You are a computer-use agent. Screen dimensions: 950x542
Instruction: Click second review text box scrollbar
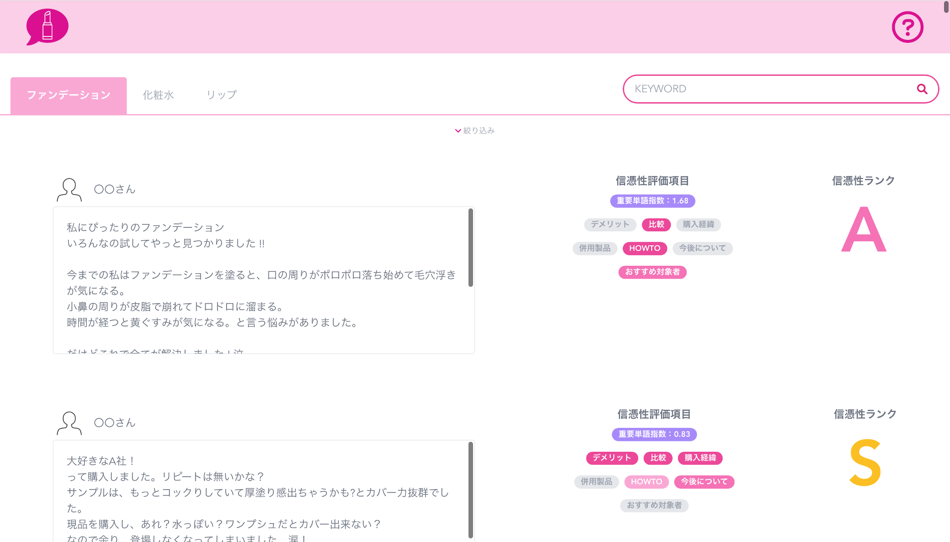(471, 490)
